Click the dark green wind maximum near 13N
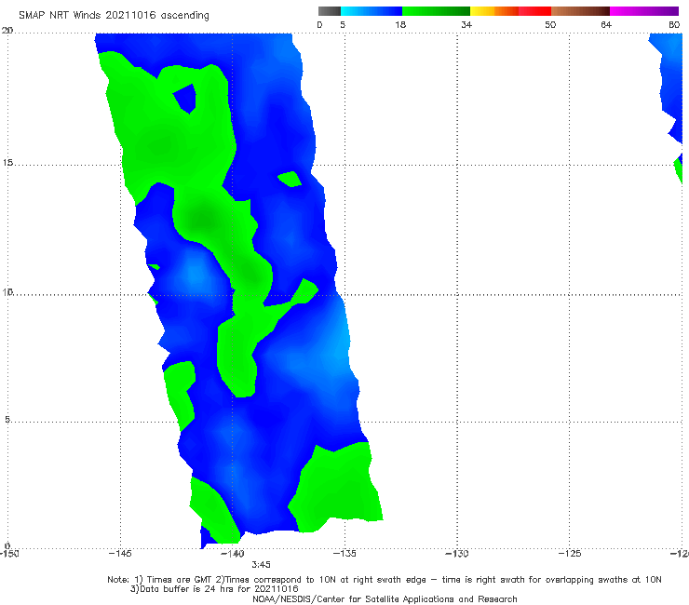This screenshot has height=605, width=689. pos(202,219)
